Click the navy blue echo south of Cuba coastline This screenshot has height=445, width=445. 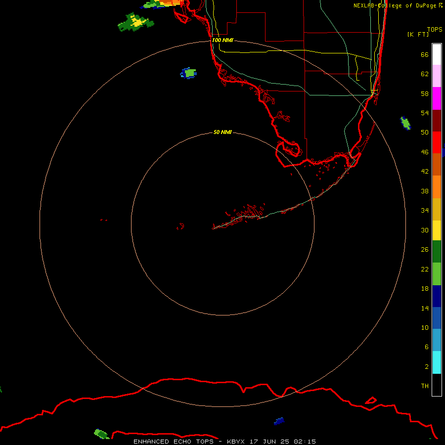tap(279, 421)
